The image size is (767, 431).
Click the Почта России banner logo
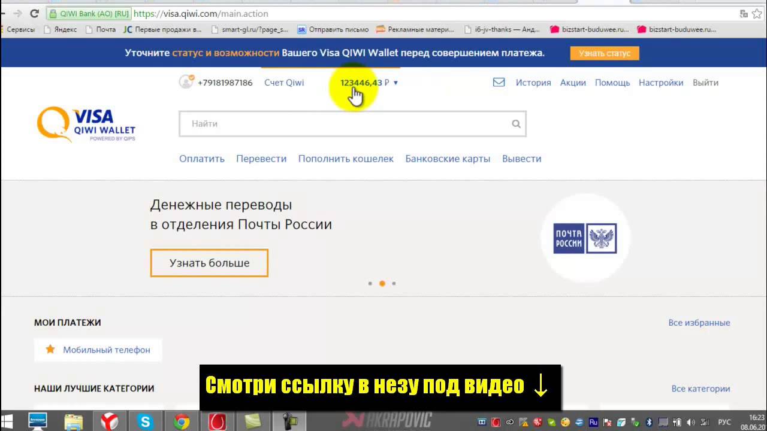[585, 239]
